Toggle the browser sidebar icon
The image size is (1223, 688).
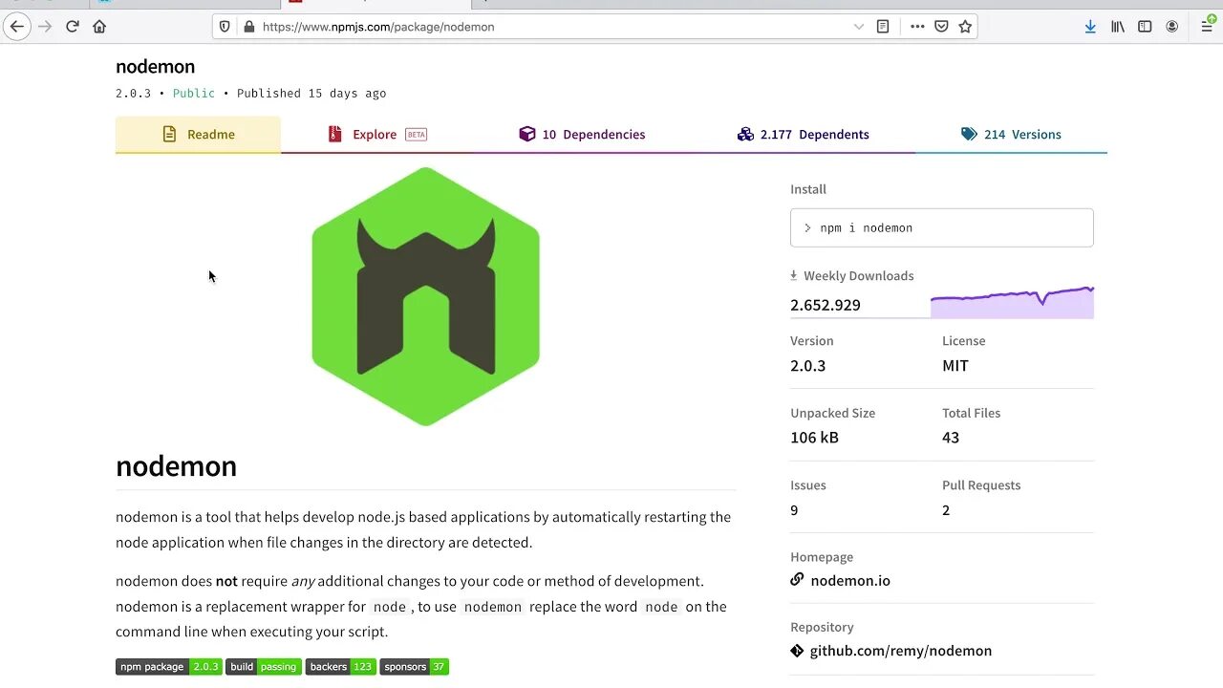coord(1145,27)
